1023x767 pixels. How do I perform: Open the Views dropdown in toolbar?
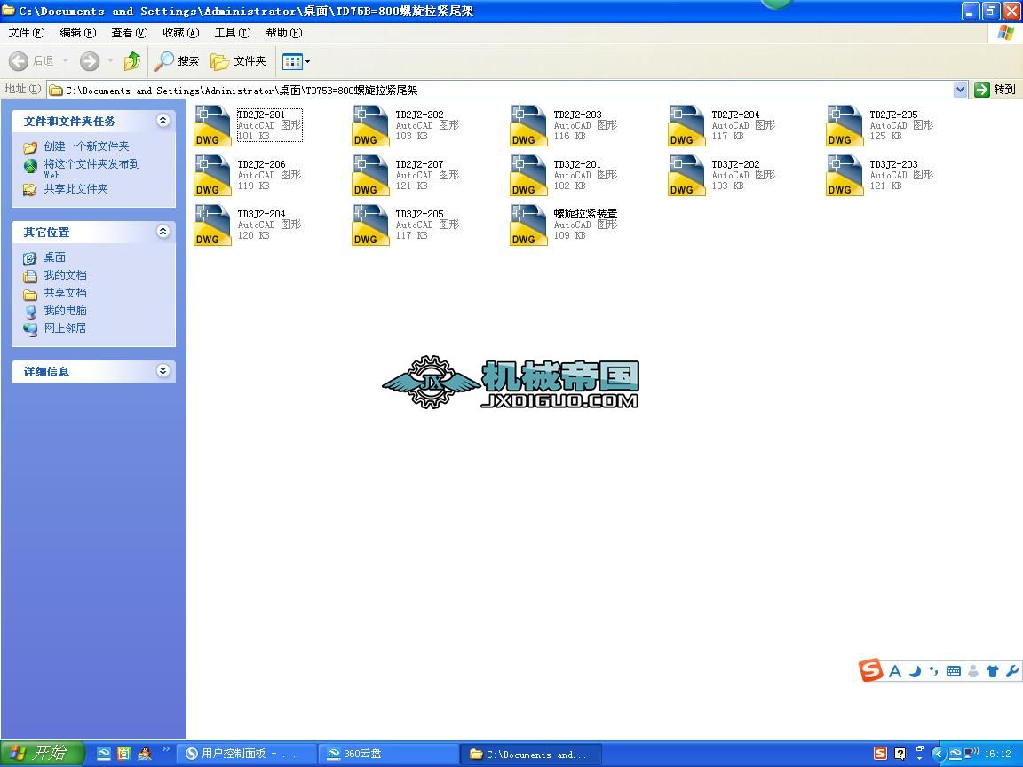click(x=297, y=61)
